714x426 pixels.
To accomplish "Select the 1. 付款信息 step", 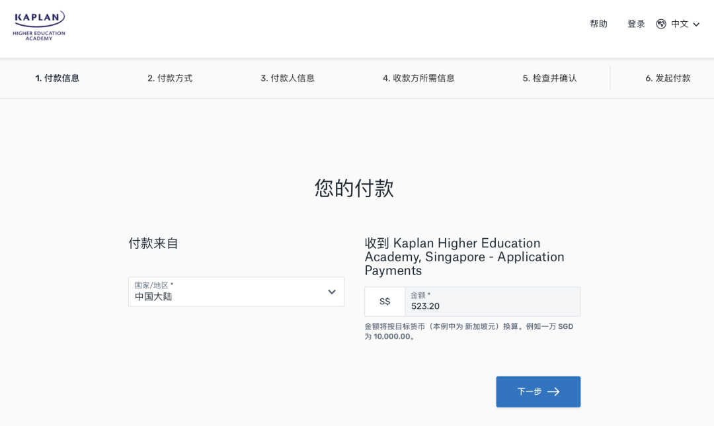I will click(x=58, y=78).
